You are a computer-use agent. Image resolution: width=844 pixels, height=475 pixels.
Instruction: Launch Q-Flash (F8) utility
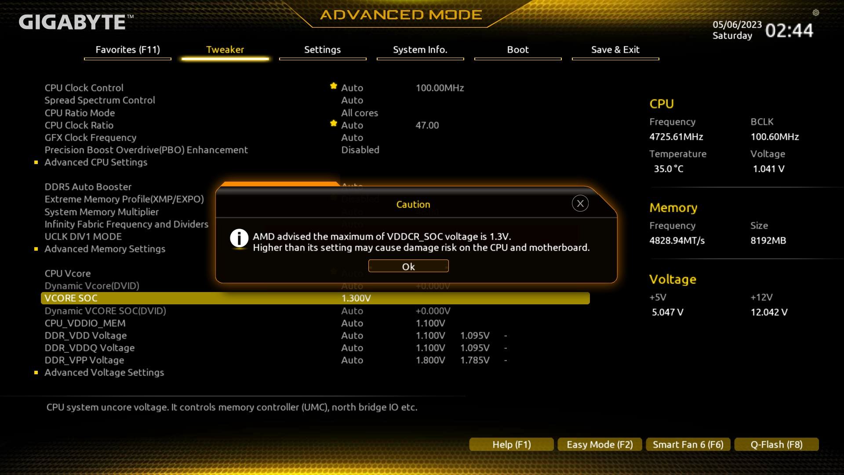tap(776, 444)
